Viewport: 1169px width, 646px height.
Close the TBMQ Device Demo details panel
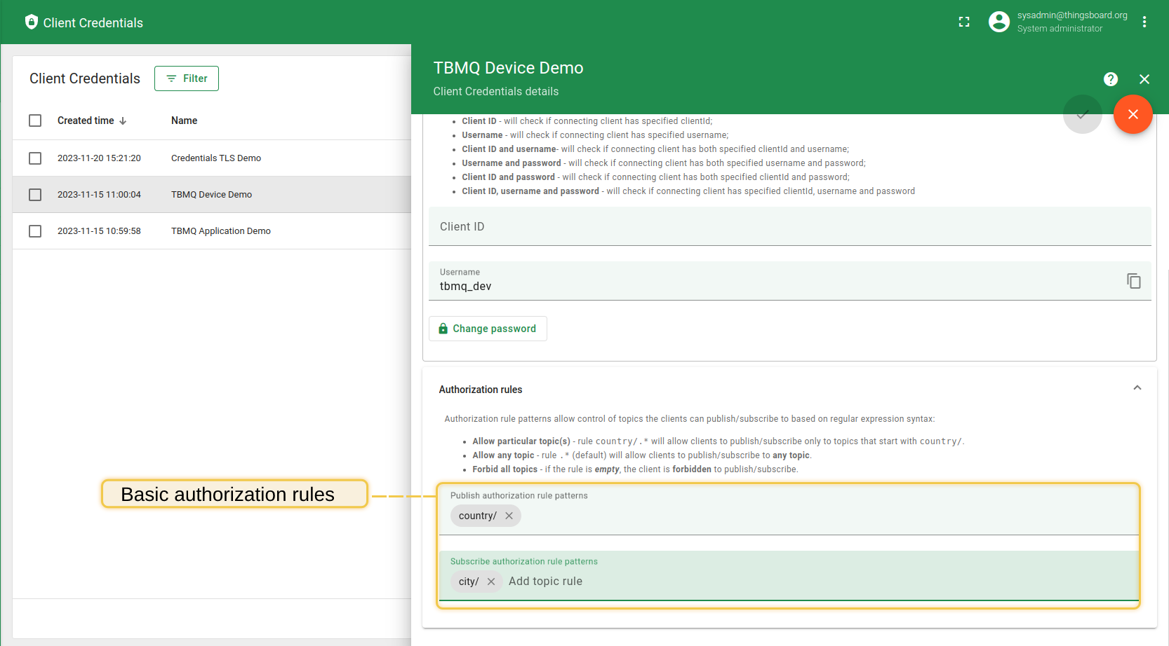tap(1144, 79)
